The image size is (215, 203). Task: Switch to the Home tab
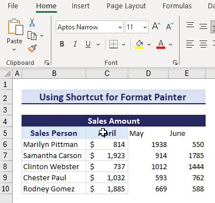[46, 6]
